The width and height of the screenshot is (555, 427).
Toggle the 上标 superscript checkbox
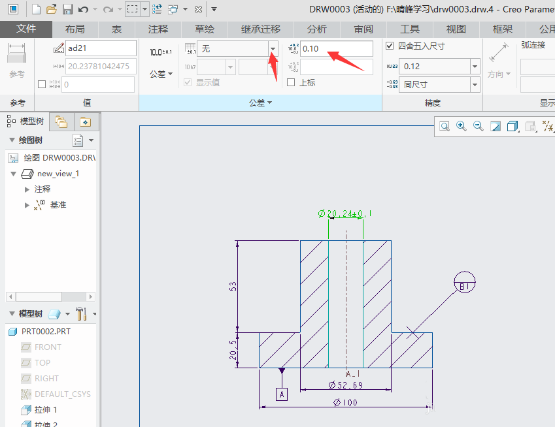(291, 82)
